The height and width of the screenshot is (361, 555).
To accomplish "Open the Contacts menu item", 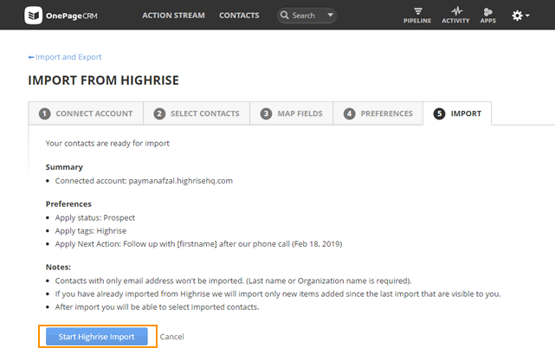I will tap(239, 16).
